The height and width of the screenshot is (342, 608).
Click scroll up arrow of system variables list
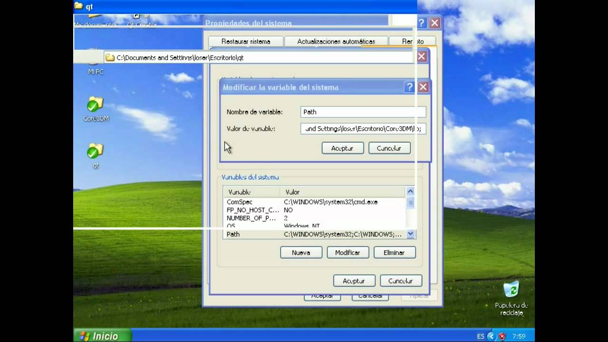click(410, 191)
